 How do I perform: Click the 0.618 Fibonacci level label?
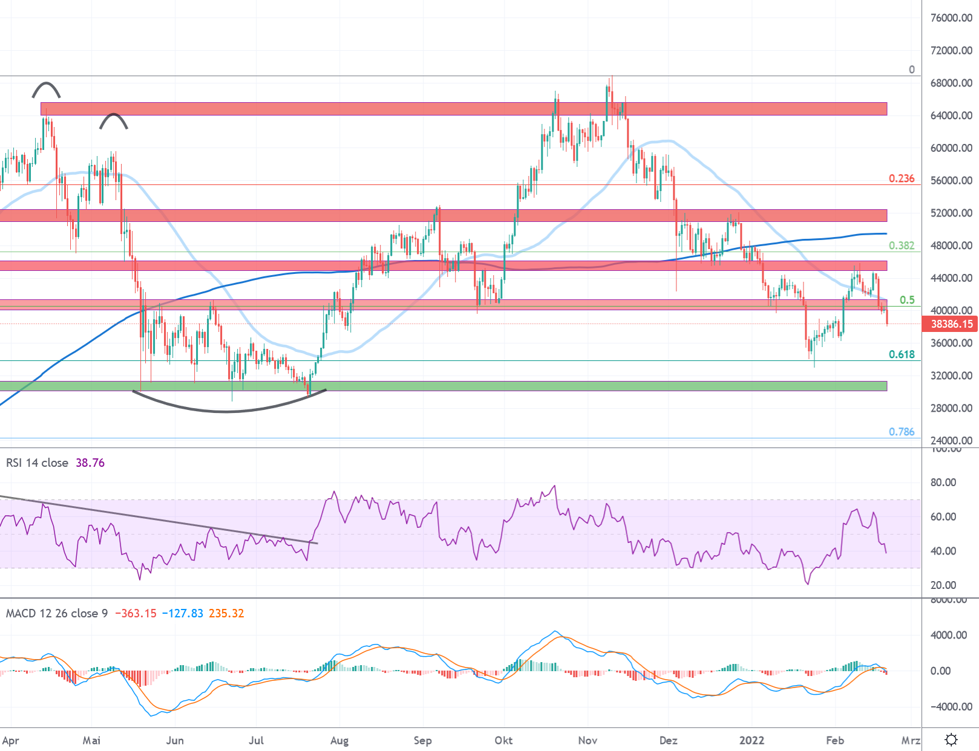[x=901, y=354]
